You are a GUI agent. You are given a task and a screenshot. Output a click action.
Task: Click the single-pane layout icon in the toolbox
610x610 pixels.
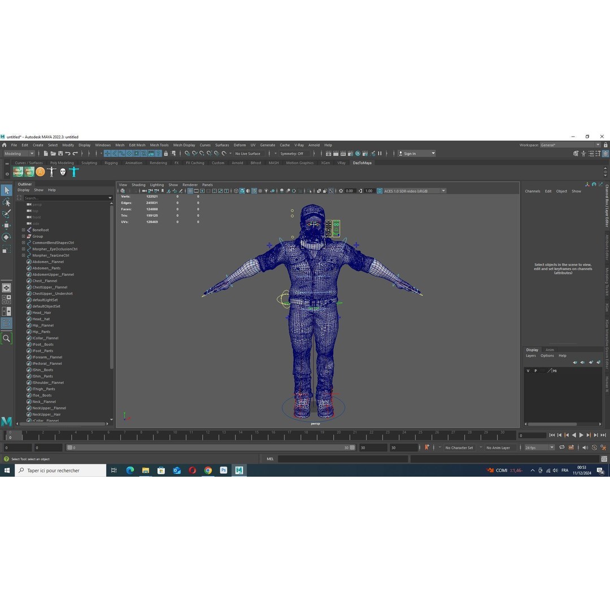click(x=7, y=288)
